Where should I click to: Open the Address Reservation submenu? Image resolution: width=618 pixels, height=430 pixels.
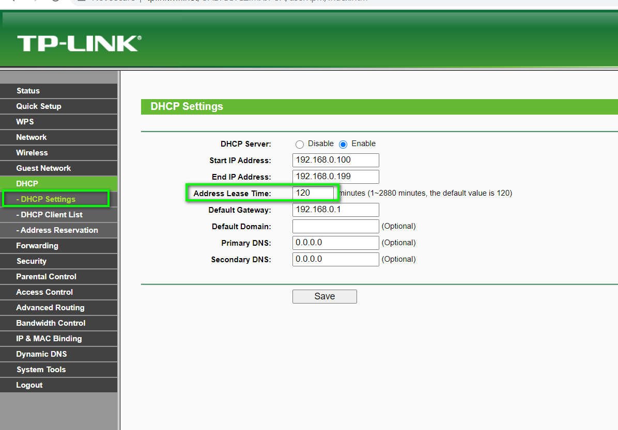(x=57, y=230)
